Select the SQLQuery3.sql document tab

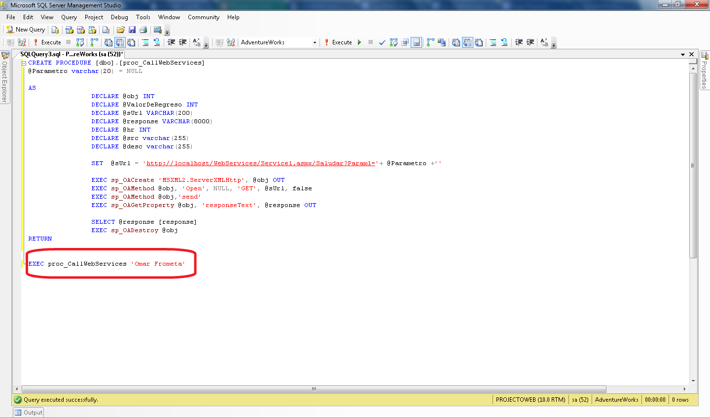point(72,54)
